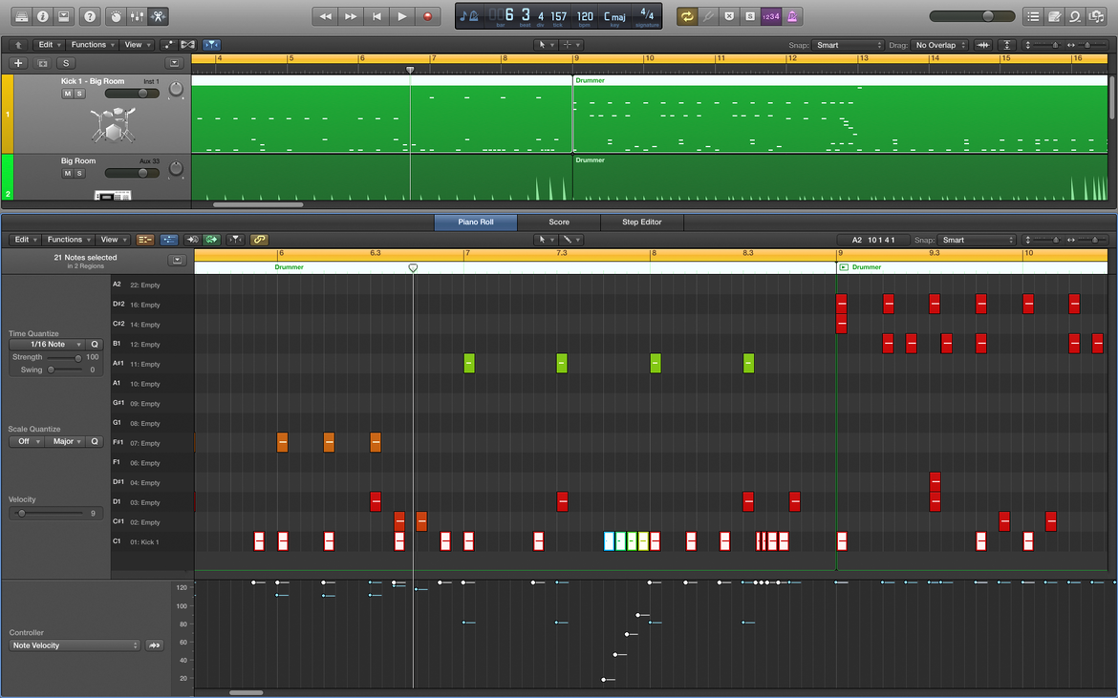Open Piano Roll Functions menu

68,240
